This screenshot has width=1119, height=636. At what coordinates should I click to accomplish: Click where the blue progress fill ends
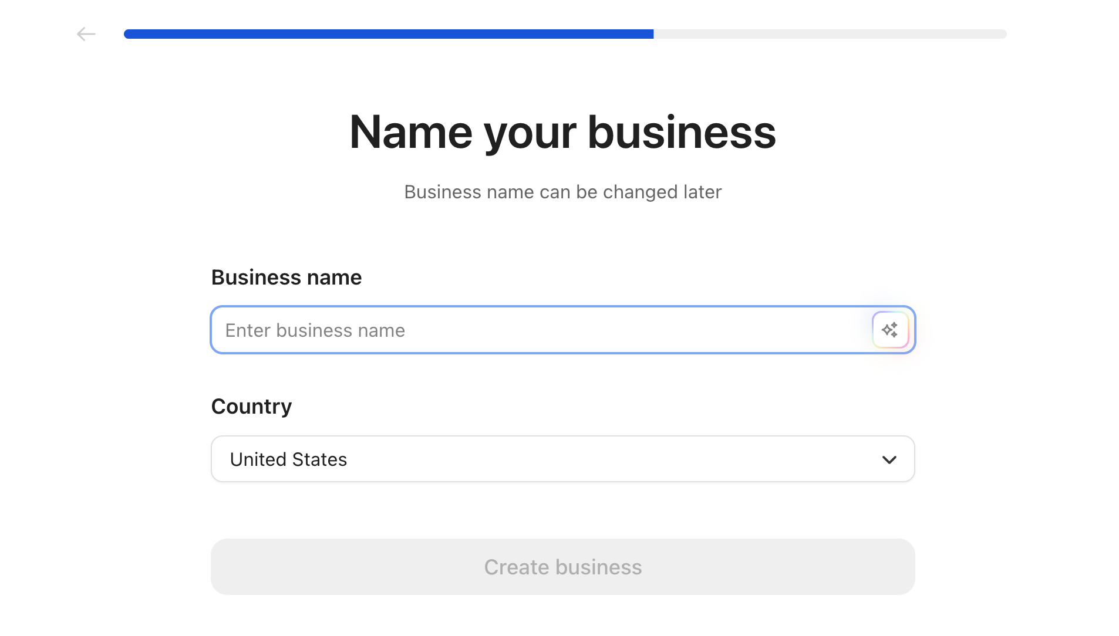[x=653, y=34]
